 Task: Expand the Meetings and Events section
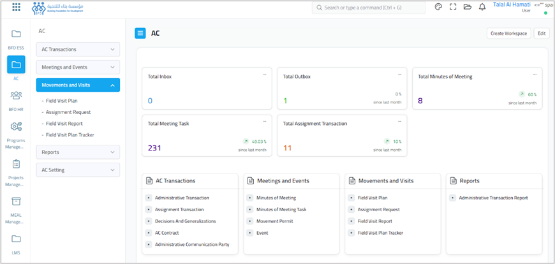[78, 67]
